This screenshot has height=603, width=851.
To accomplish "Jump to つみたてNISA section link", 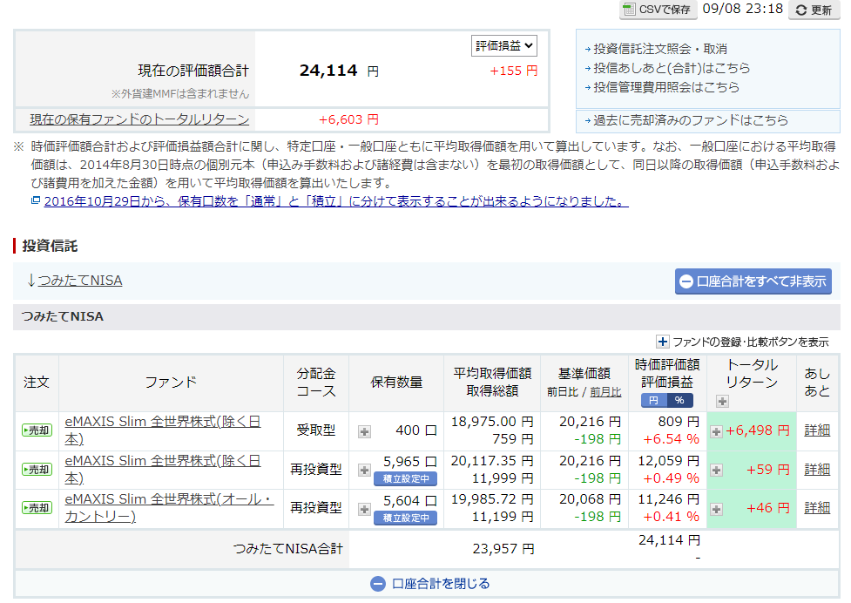I will coord(80,281).
